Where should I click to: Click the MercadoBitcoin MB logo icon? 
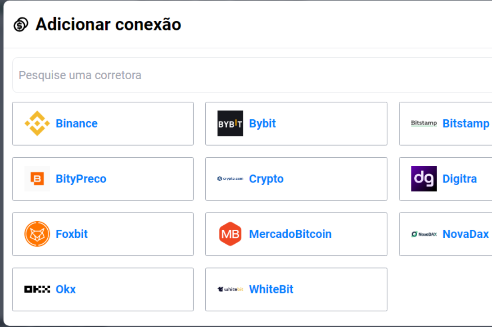[230, 234]
